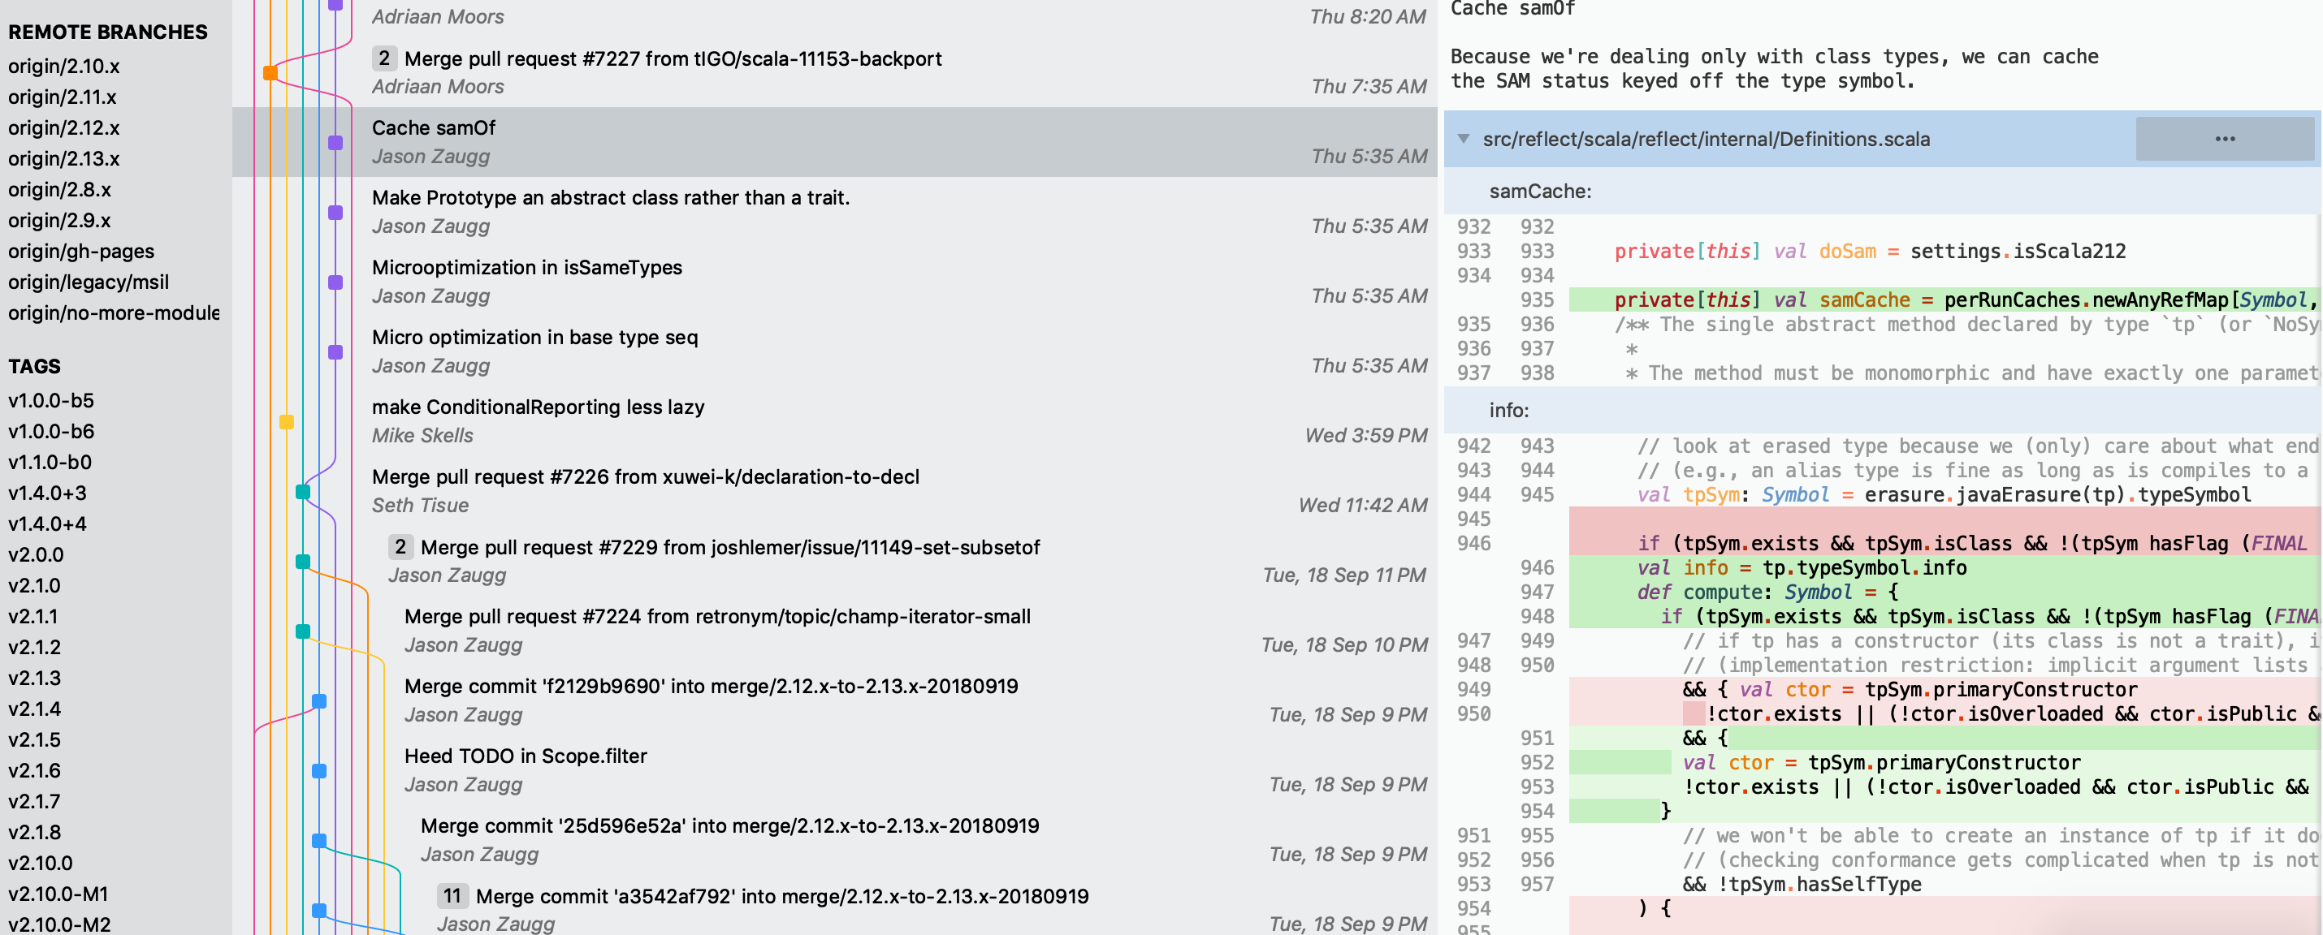Image resolution: width=2323 pixels, height=935 pixels.
Task: Select tag v2.10.0-M1
Action: [x=58, y=894]
